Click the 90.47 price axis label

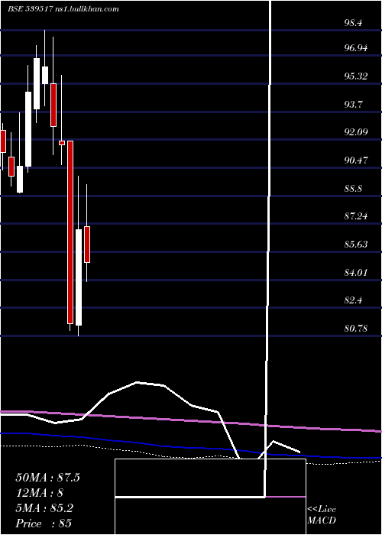[x=356, y=160]
